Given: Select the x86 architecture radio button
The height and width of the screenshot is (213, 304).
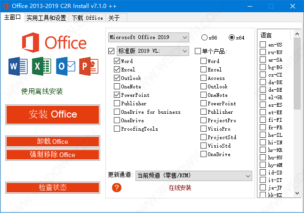Looking at the screenshot, I should pyautogui.click(x=204, y=37).
